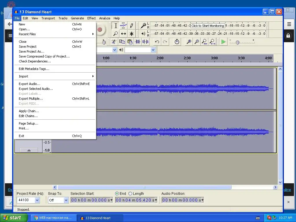Select the Envelope tool
Screen dimensions: 296x222
tap(123, 26)
